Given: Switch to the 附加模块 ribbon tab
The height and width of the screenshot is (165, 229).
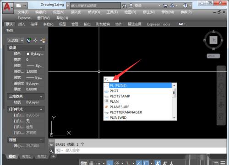Looking at the screenshot, I should 103,24.
